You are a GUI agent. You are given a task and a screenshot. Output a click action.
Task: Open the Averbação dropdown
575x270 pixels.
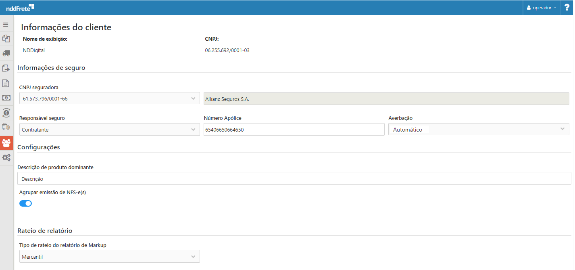tap(479, 130)
